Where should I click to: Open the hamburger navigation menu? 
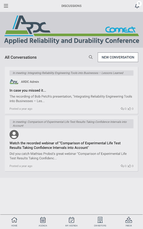(6, 6)
